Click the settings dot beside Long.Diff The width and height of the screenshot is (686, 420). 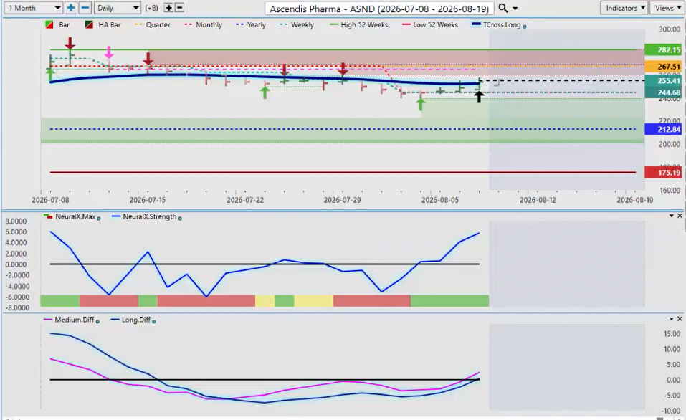coord(154,321)
